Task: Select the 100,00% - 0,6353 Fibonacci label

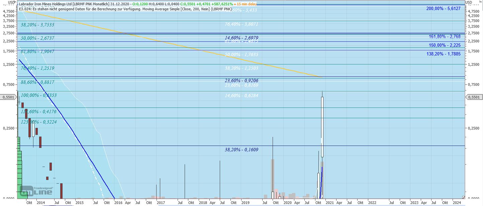Action: (x=38, y=95)
